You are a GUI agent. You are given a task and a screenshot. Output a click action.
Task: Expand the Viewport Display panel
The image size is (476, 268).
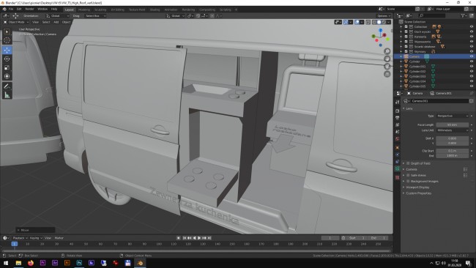(417, 187)
